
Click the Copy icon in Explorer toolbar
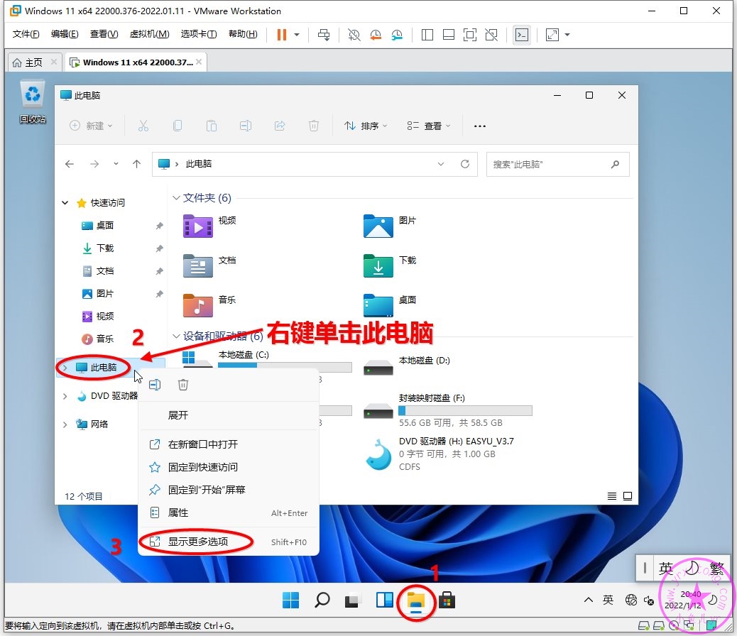178,126
